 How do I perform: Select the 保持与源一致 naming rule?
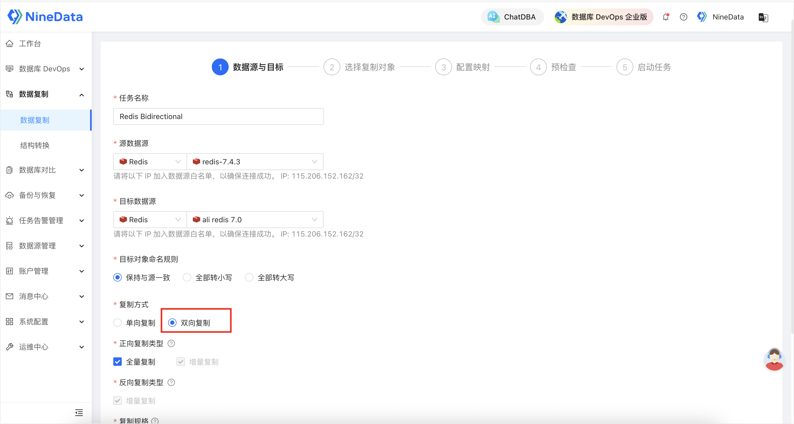click(x=117, y=278)
